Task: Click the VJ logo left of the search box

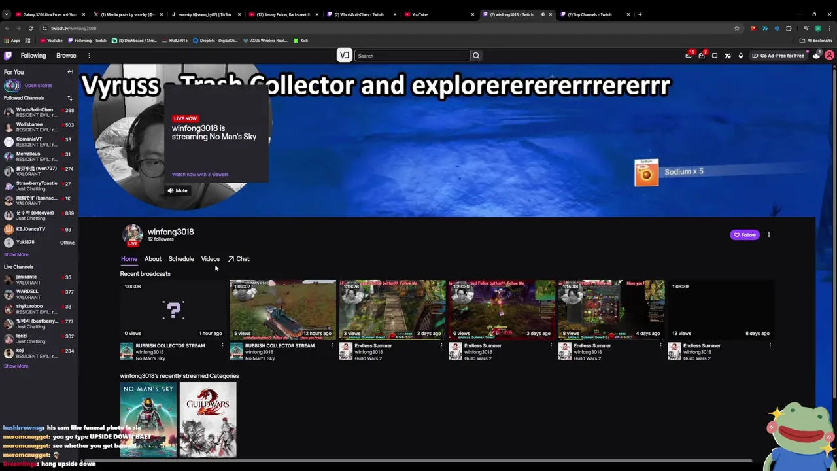Action: pyautogui.click(x=345, y=56)
